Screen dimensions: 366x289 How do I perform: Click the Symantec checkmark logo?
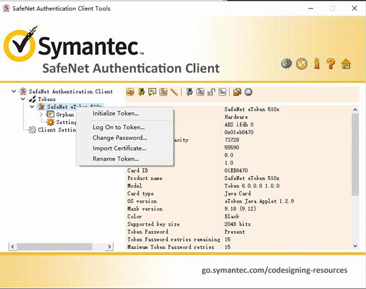[20, 44]
